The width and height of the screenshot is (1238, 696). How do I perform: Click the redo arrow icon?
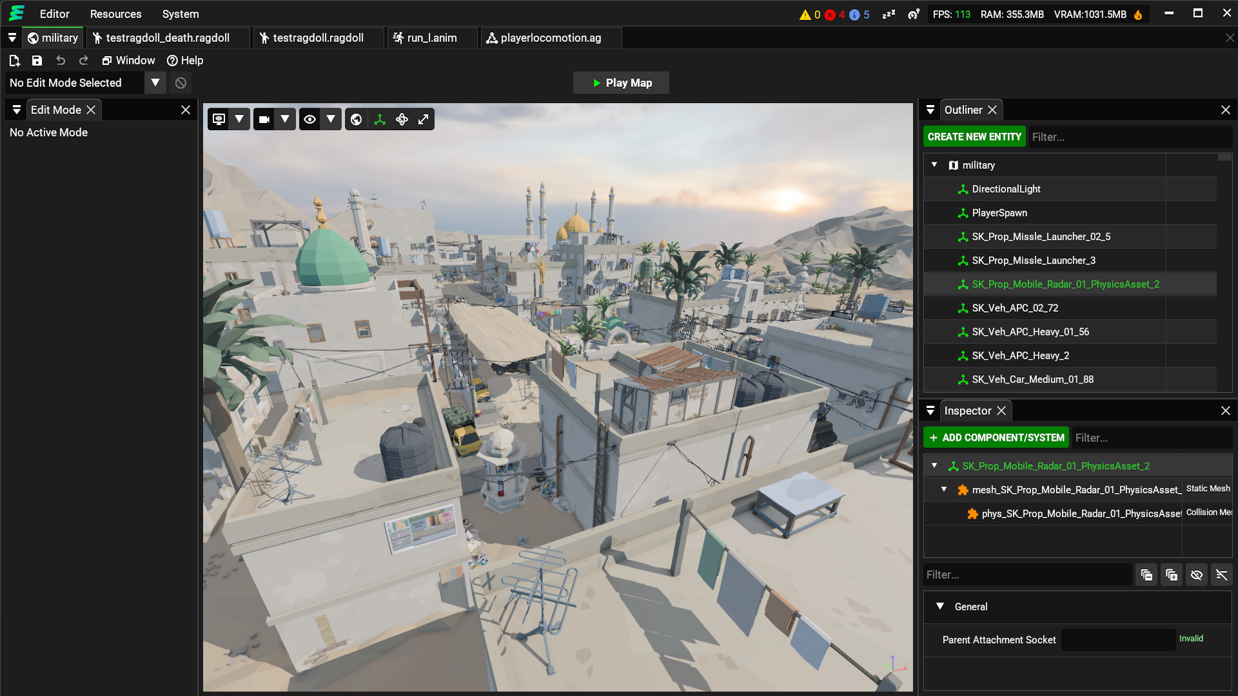pyautogui.click(x=84, y=61)
